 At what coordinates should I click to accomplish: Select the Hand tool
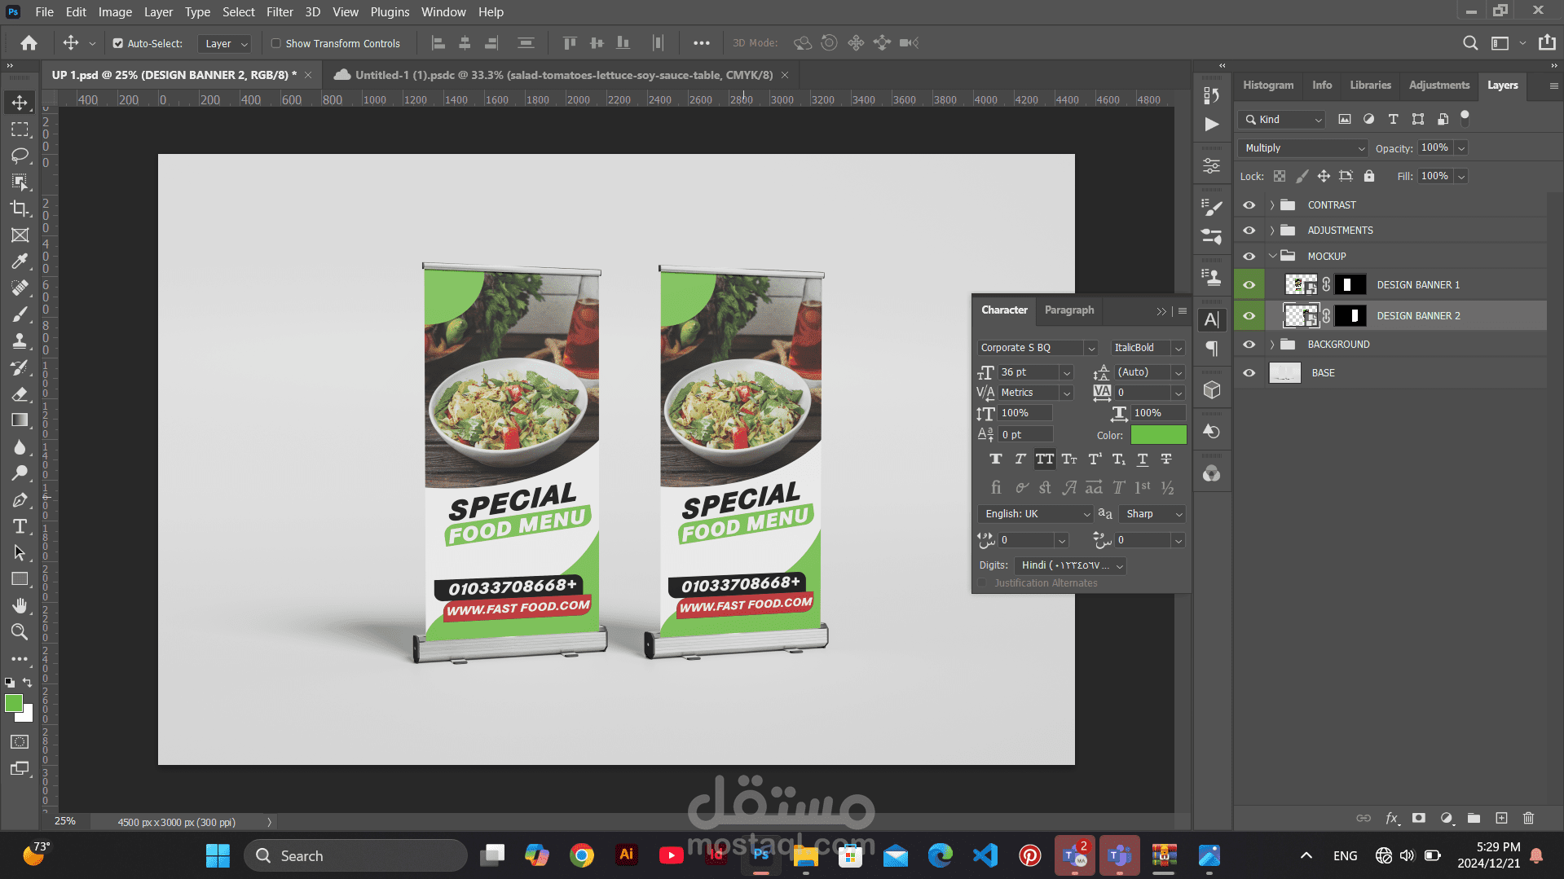point(20,605)
